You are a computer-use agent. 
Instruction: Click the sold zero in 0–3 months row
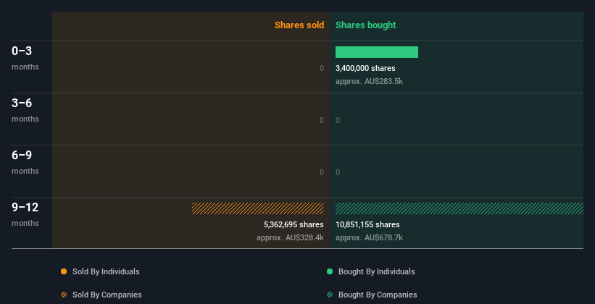click(322, 68)
